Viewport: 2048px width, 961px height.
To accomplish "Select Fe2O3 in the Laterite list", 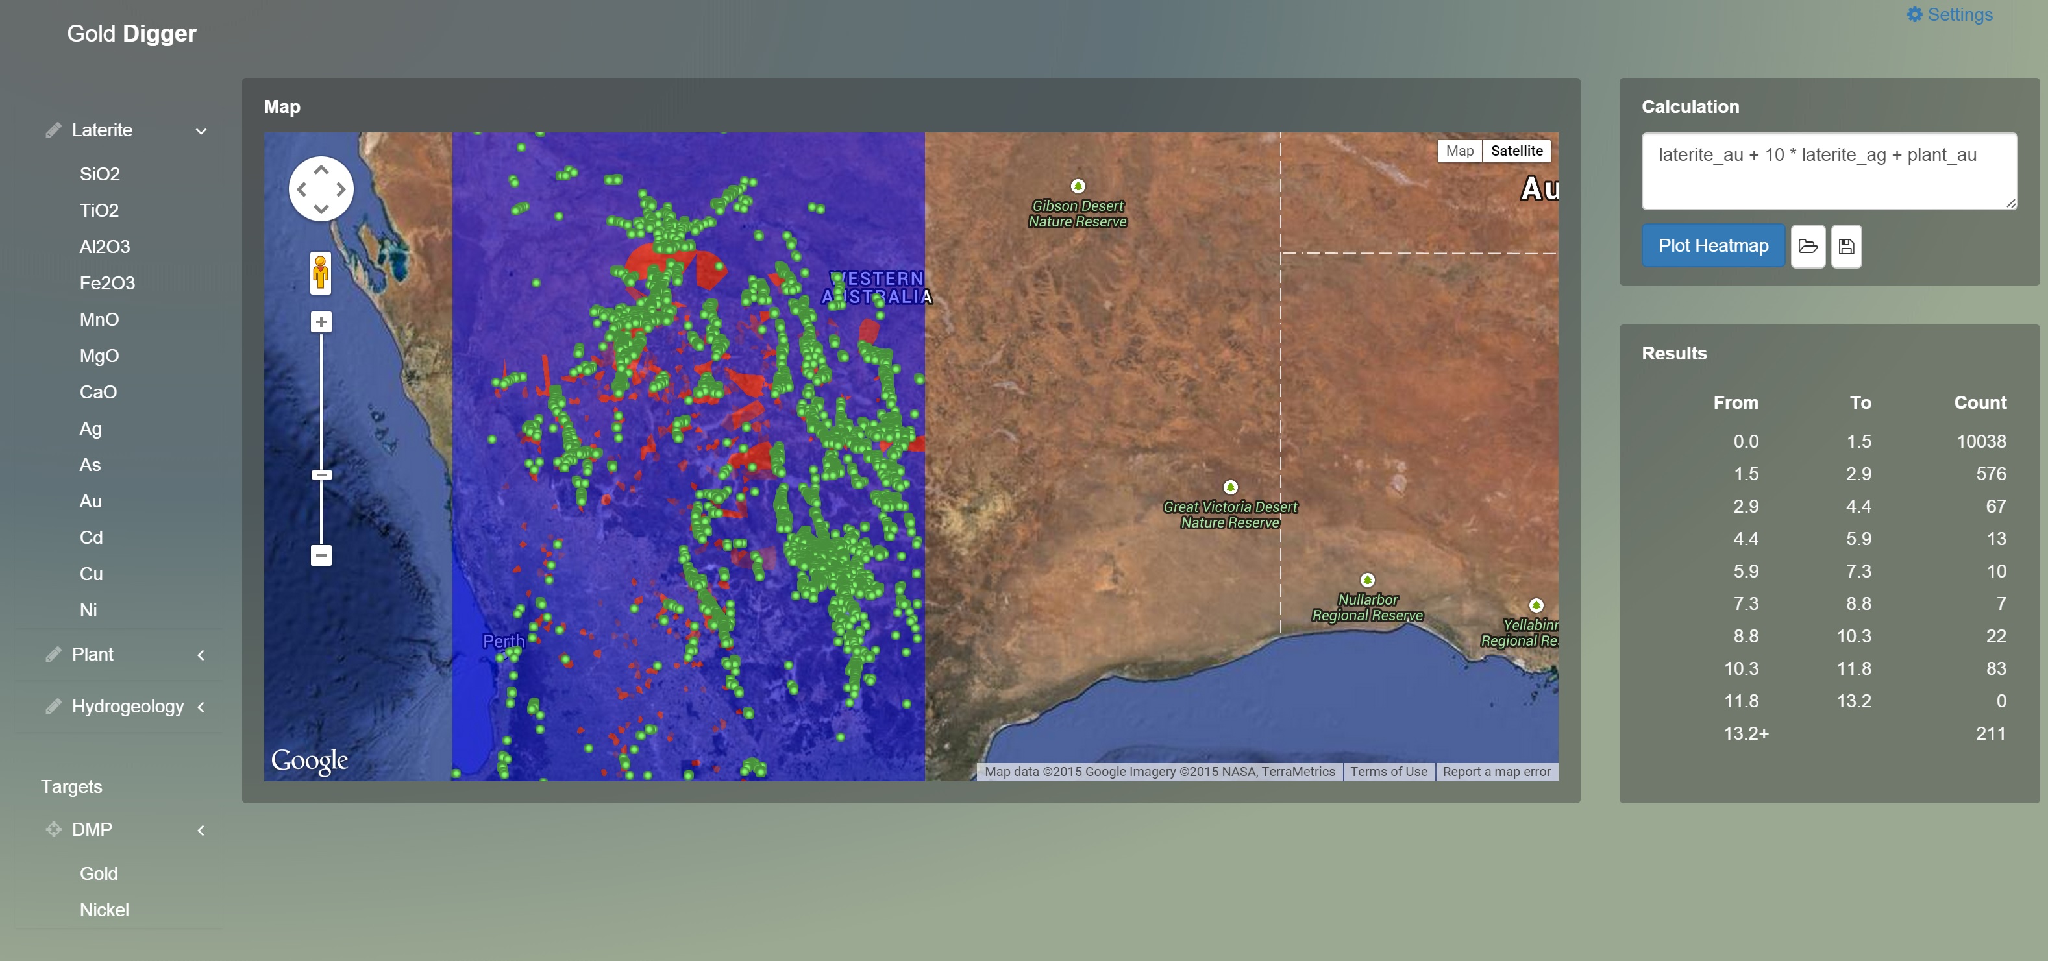I will (x=107, y=283).
